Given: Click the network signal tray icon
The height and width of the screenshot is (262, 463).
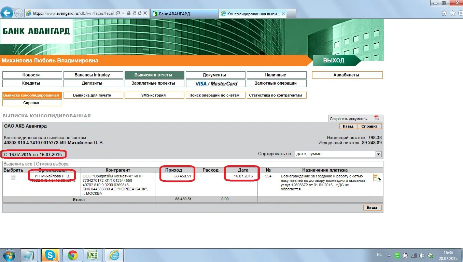Looking at the screenshot, I should pos(414,255).
